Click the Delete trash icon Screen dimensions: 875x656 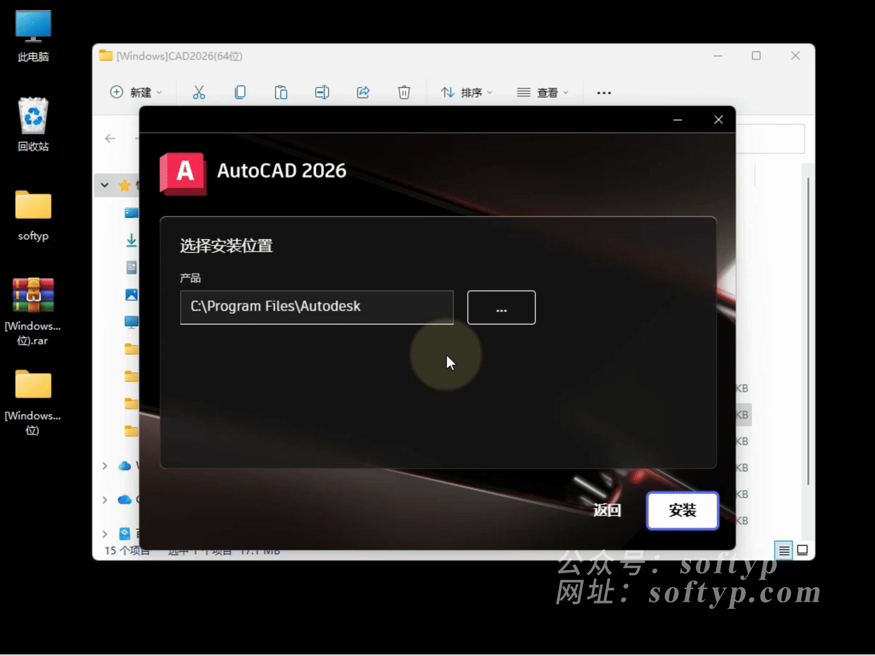pos(404,92)
